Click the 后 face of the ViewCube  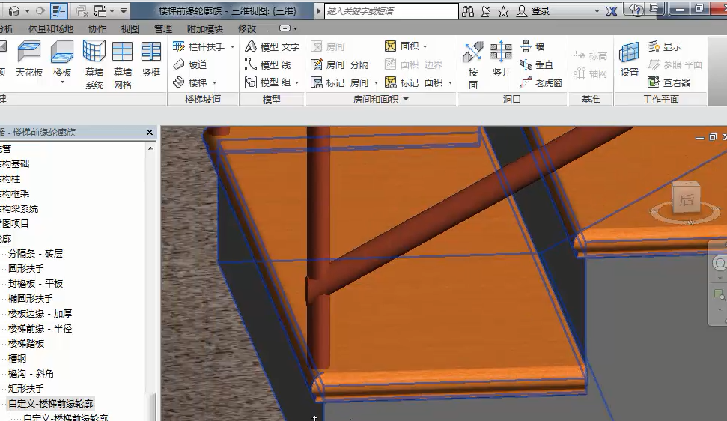[686, 199]
